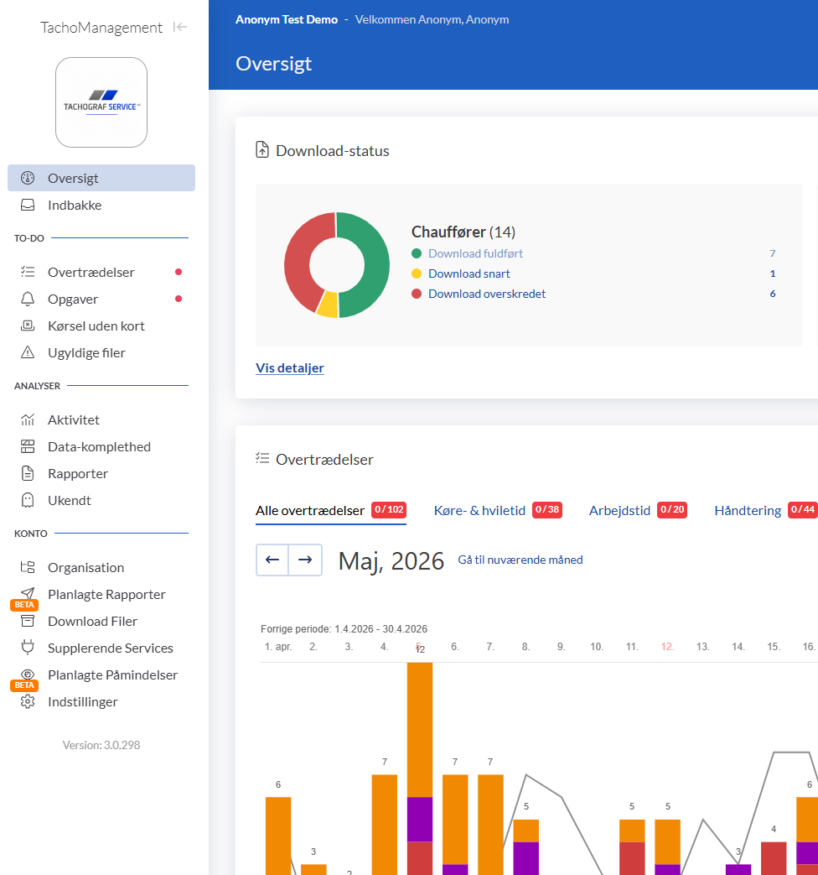The width and height of the screenshot is (818, 875).
Task: Click the Overtrædelser checklist icon in sidebar
Action: 28,272
